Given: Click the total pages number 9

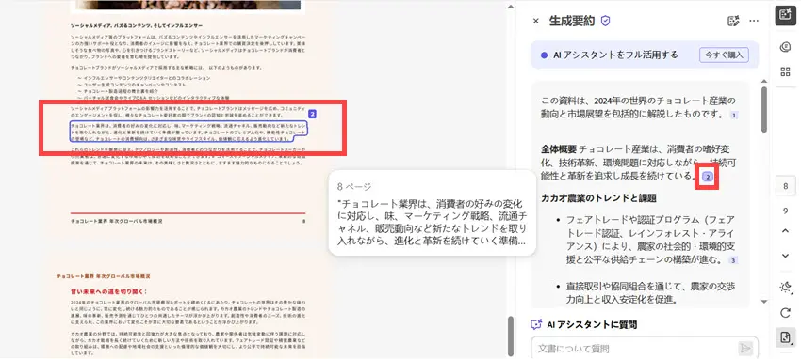Looking at the screenshot, I should tap(785, 211).
